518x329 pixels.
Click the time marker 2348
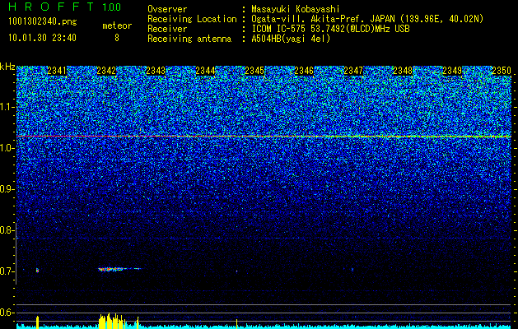coord(403,71)
